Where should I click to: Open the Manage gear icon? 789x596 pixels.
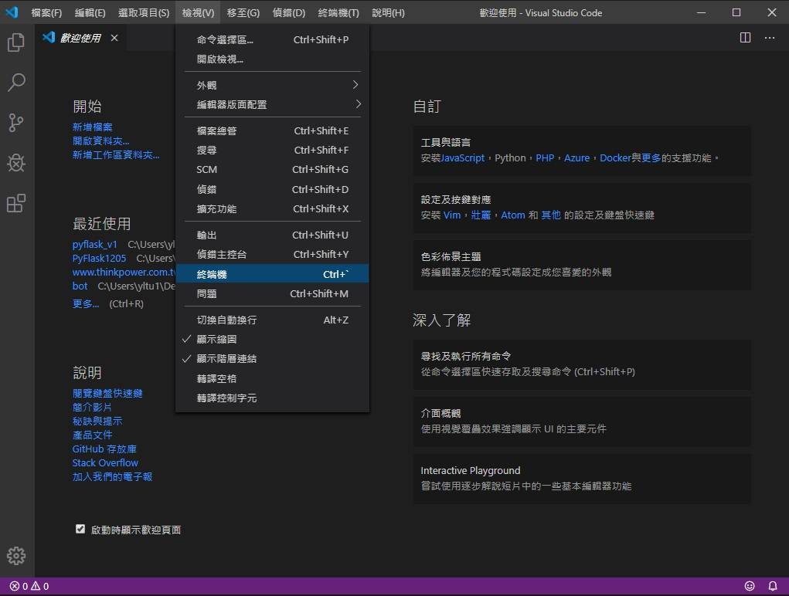click(x=16, y=556)
